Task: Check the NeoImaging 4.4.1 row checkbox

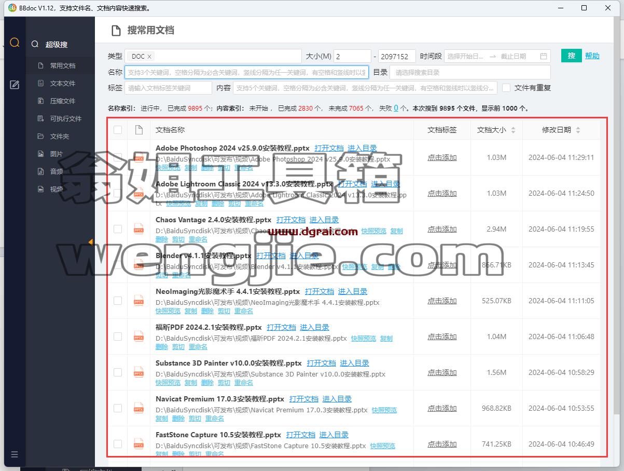Action: [118, 301]
